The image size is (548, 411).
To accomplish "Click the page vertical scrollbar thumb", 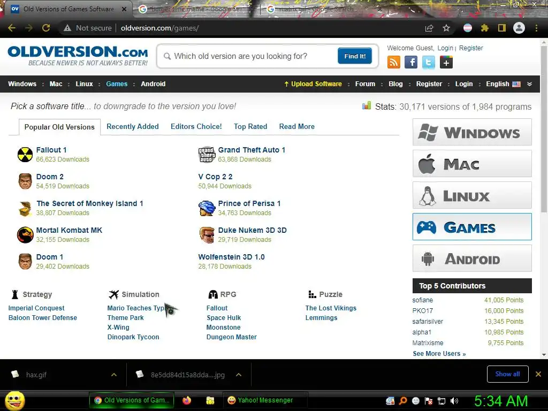I will pos(544,130).
